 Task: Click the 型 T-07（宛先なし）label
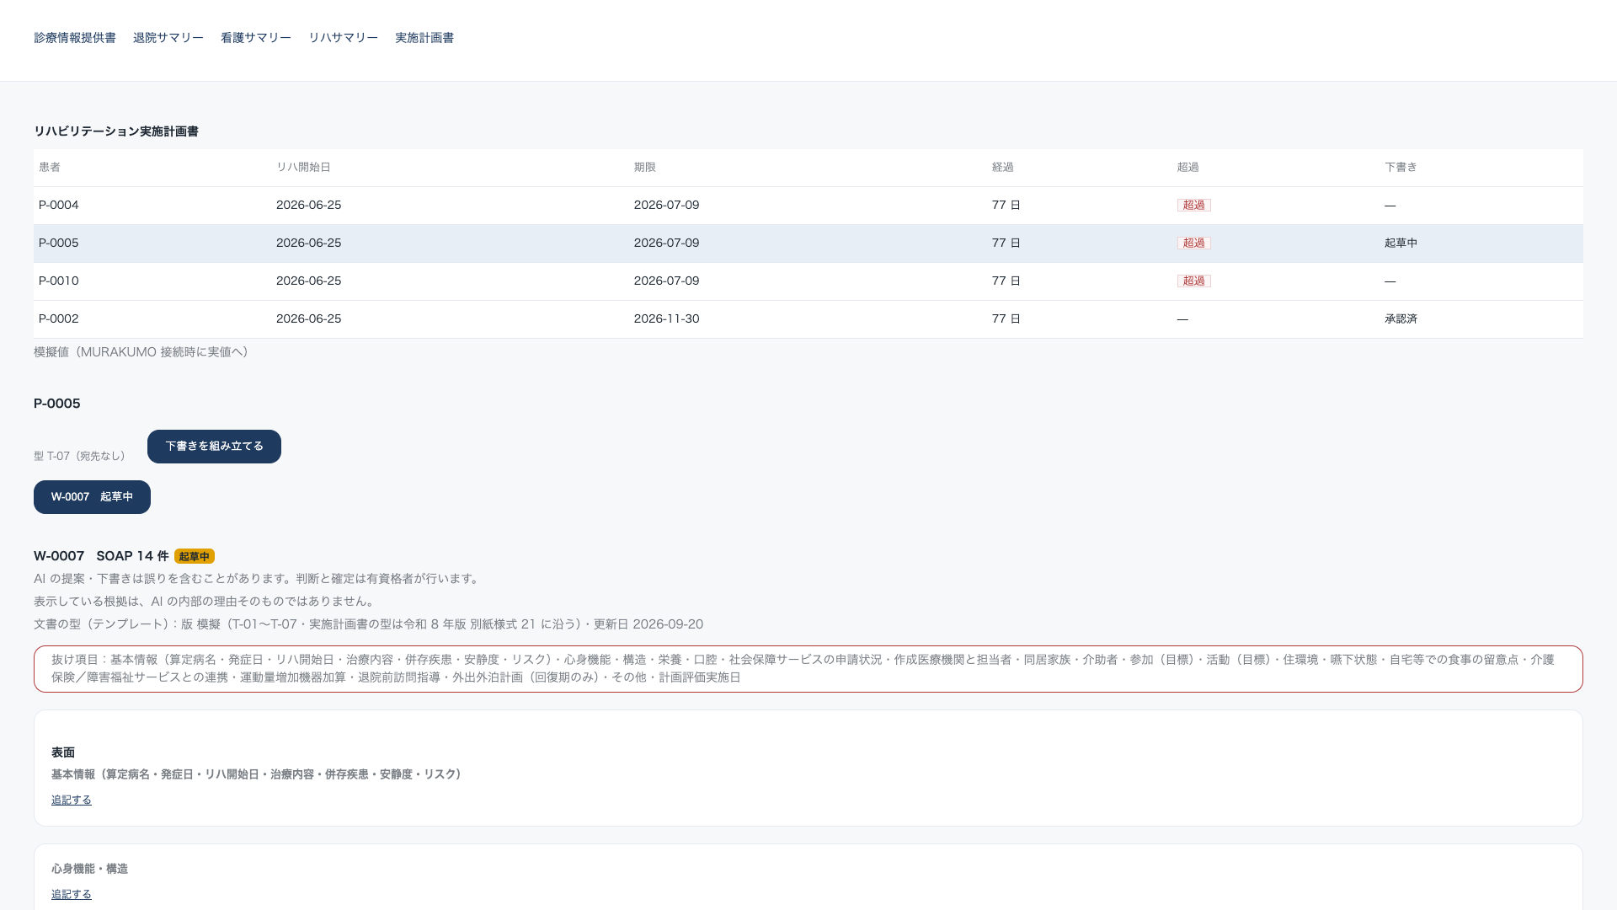[79, 456]
